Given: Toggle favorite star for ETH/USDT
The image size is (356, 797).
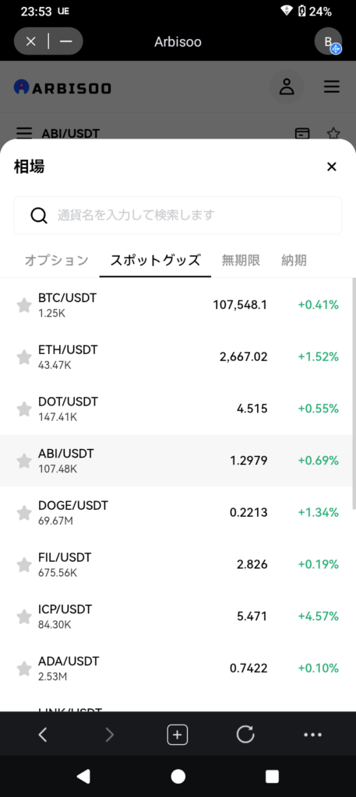Looking at the screenshot, I should pyautogui.click(x=24, y=357).
